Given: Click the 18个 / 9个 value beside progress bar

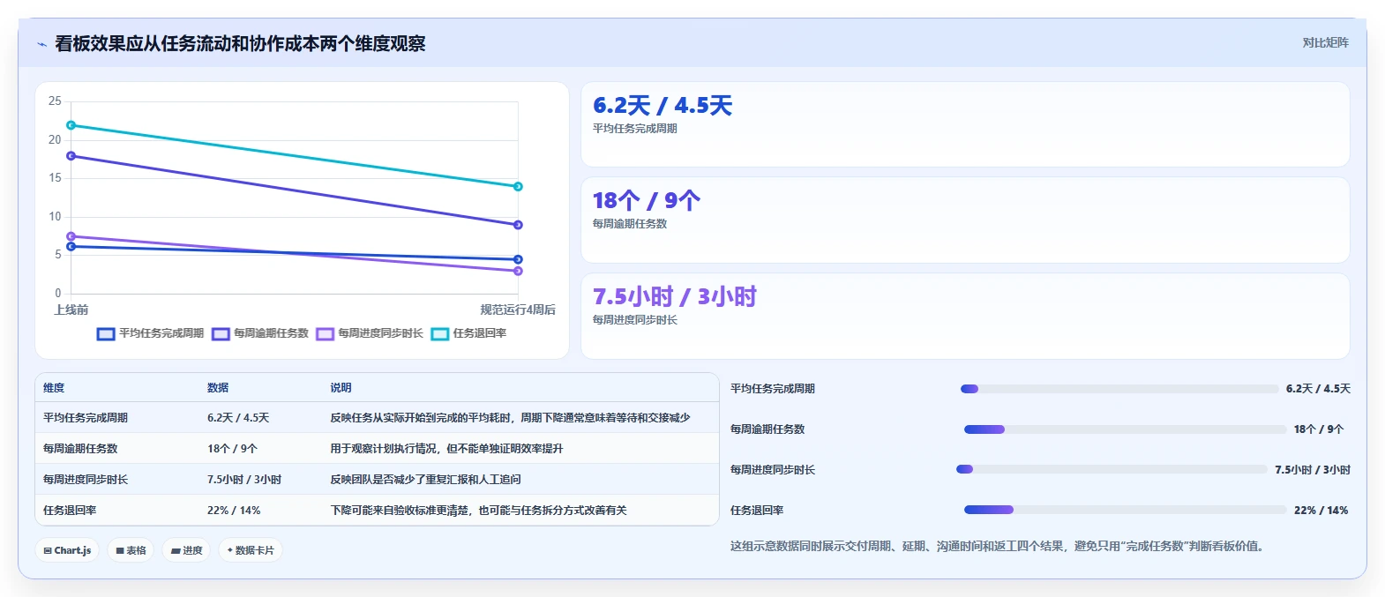Looking at the screenshot, I should [x=1319, y=429].
